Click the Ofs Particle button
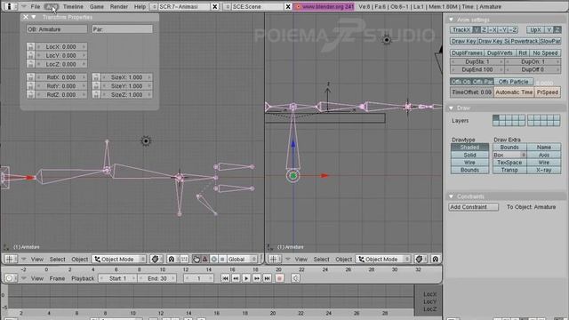The image size is (569, 320). tap(513, 82)
